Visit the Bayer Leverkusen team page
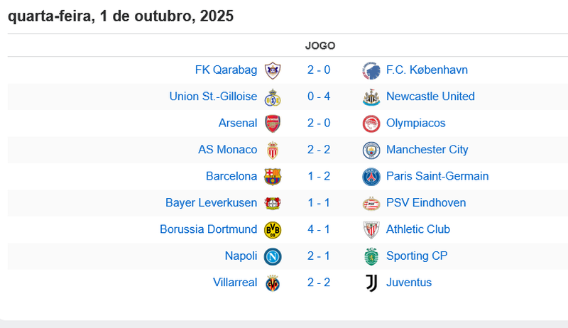Image resolution: width=568 pixels, height=328 pixels. [211, 203]
